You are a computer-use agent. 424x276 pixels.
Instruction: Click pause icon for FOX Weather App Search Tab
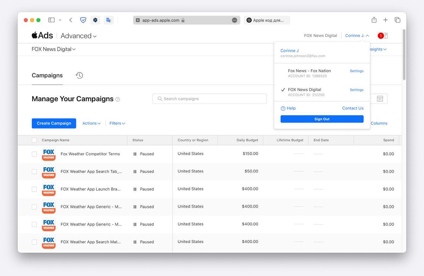coord(135,172)
